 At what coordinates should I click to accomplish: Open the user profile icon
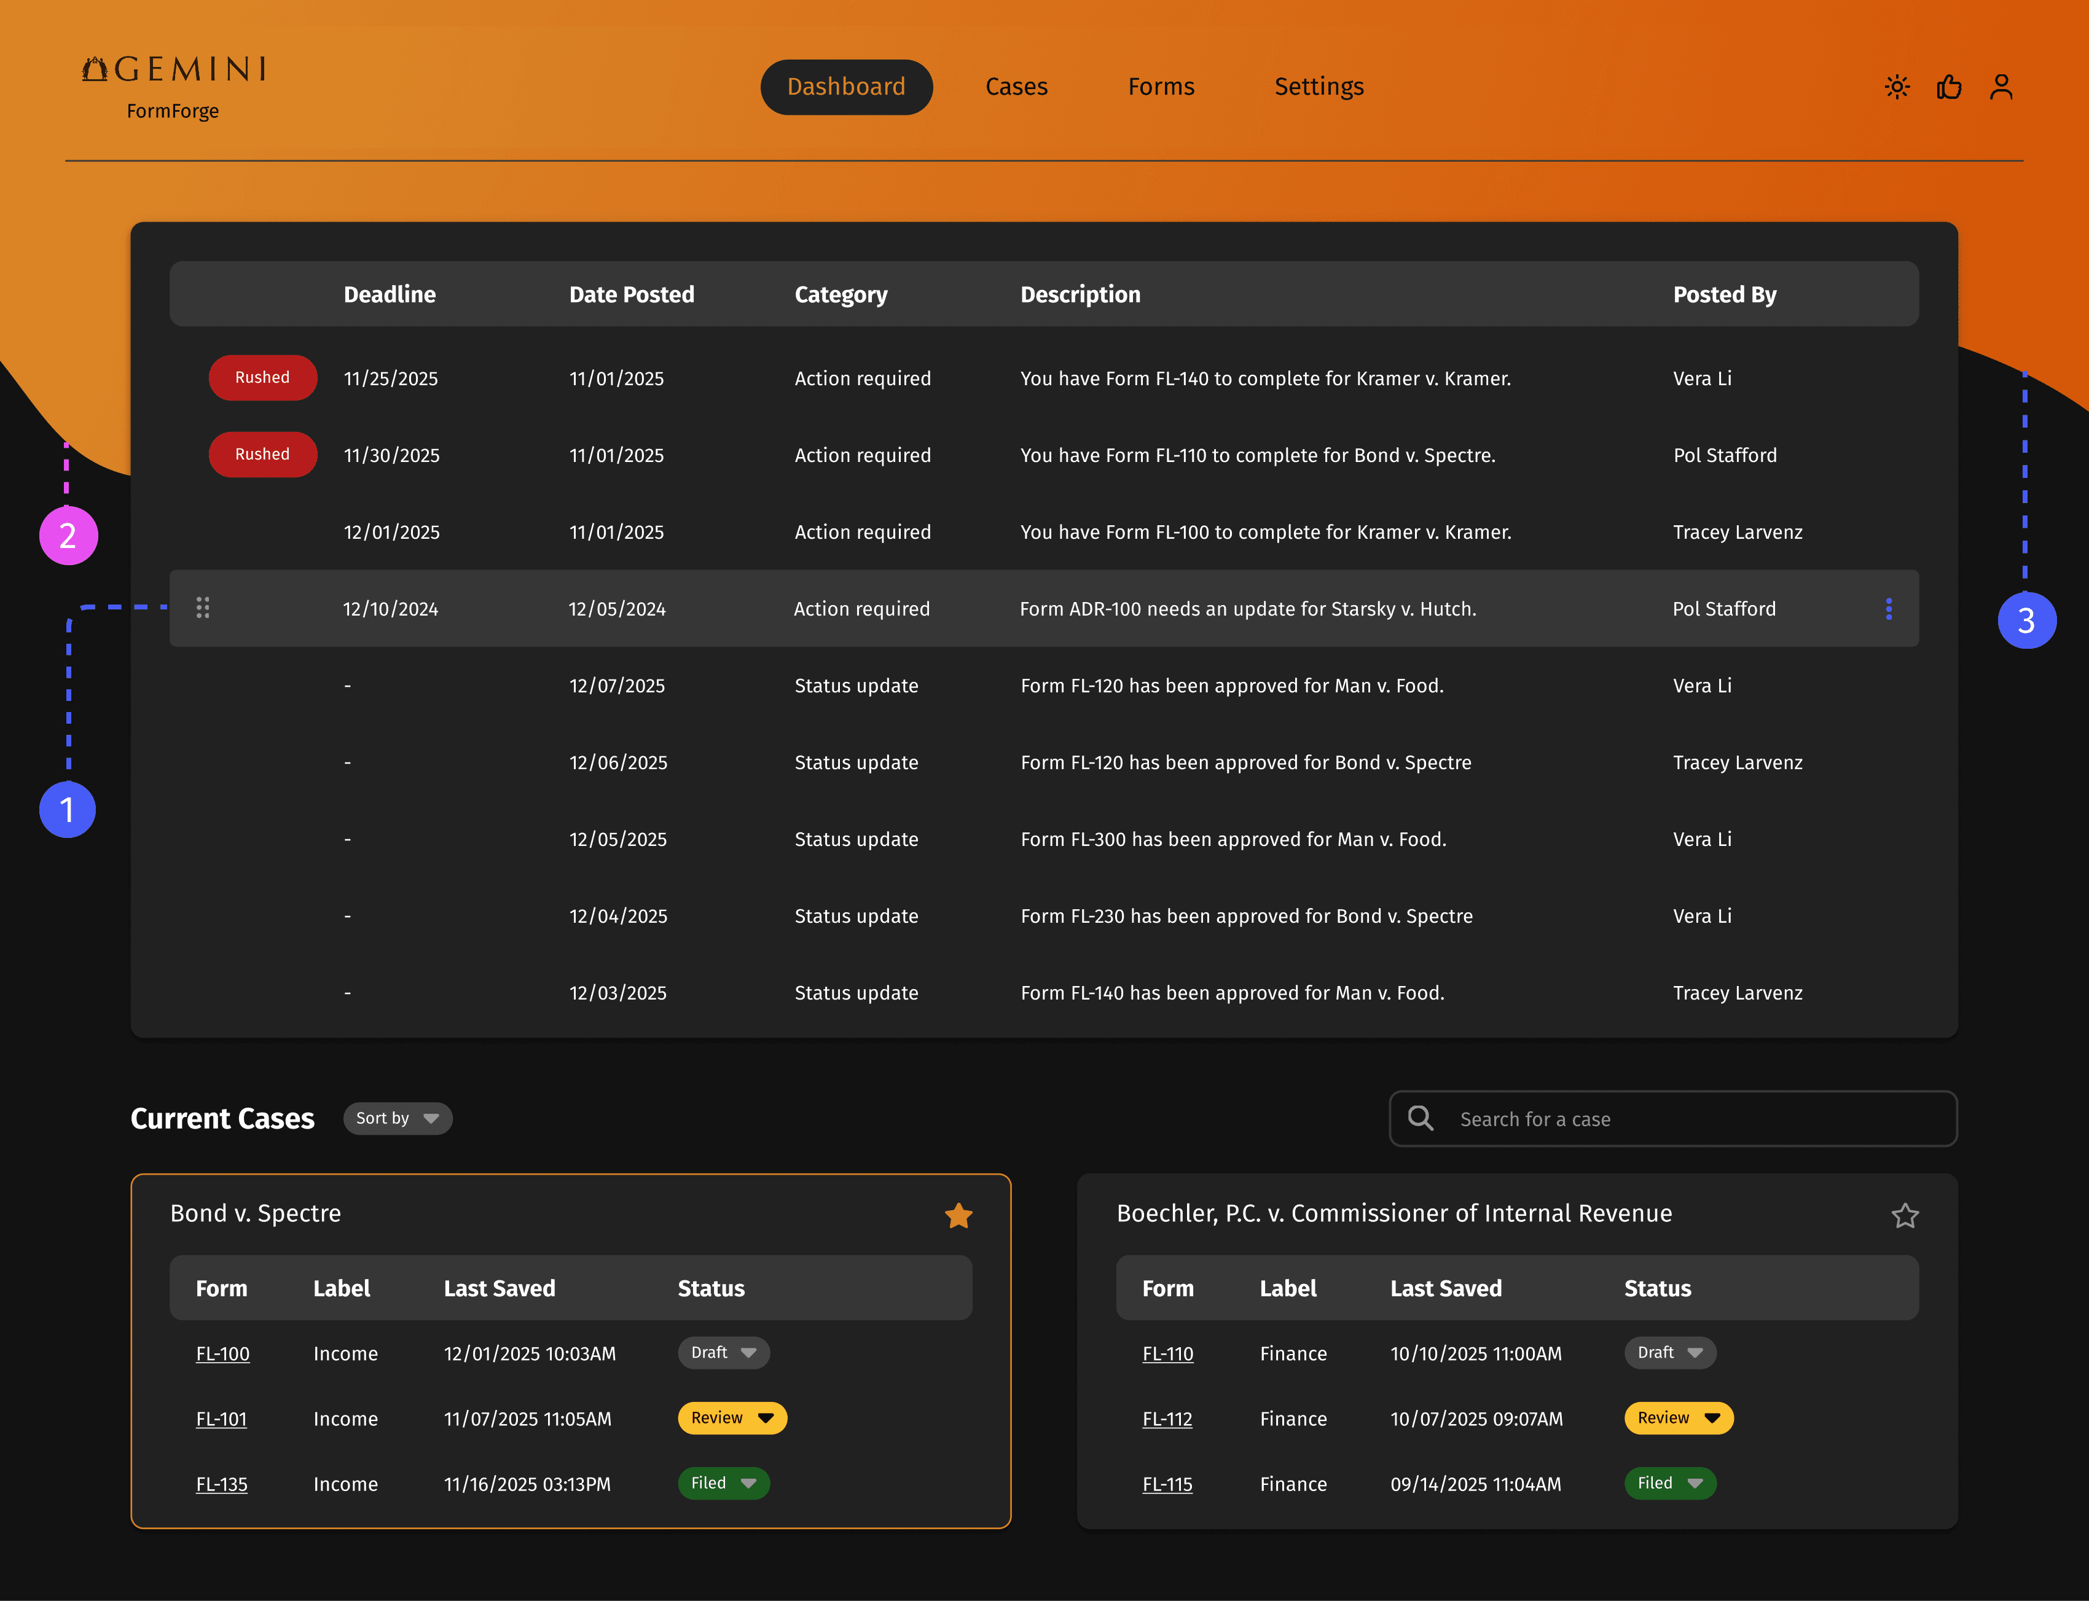pyautogui.click(x=2001, y=87)
